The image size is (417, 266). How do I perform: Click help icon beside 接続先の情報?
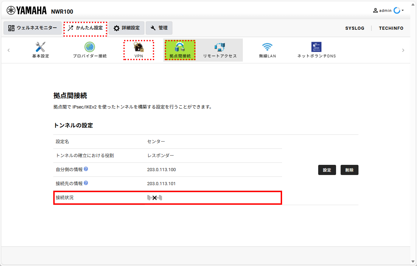pyautogui.click(x=86, y=183)
